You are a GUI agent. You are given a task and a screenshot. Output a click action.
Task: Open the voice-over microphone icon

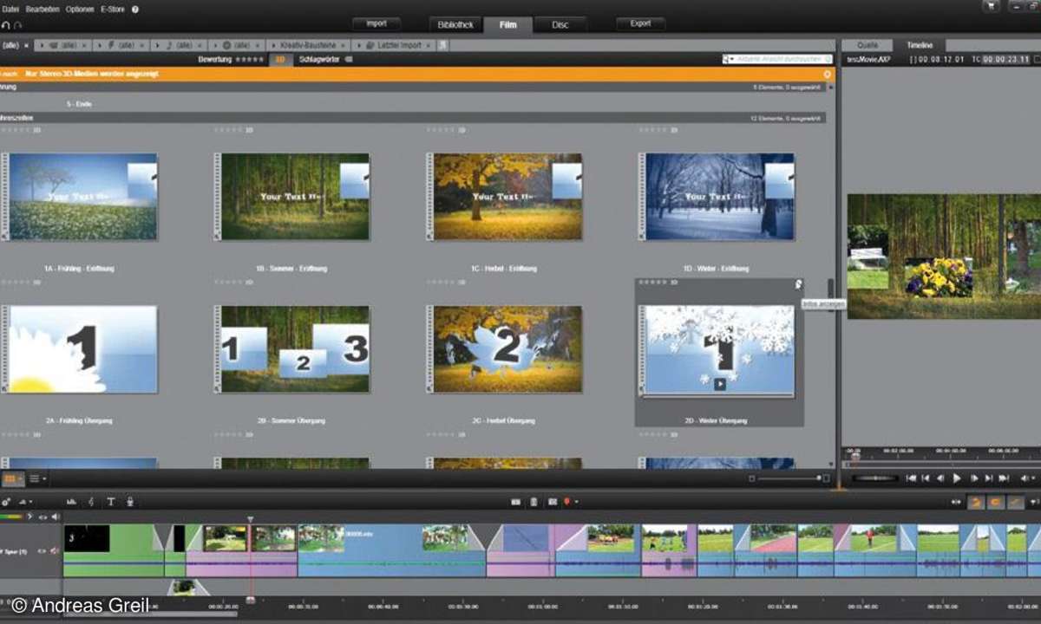[x=129, y=501]
